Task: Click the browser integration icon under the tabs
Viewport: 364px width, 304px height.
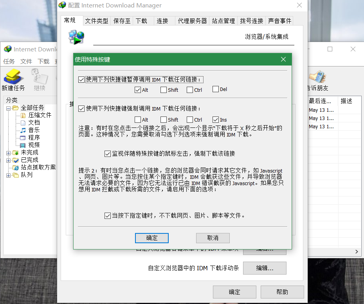Action: tap(76, 37)
